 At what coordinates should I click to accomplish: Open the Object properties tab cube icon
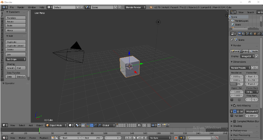[255, 34]
